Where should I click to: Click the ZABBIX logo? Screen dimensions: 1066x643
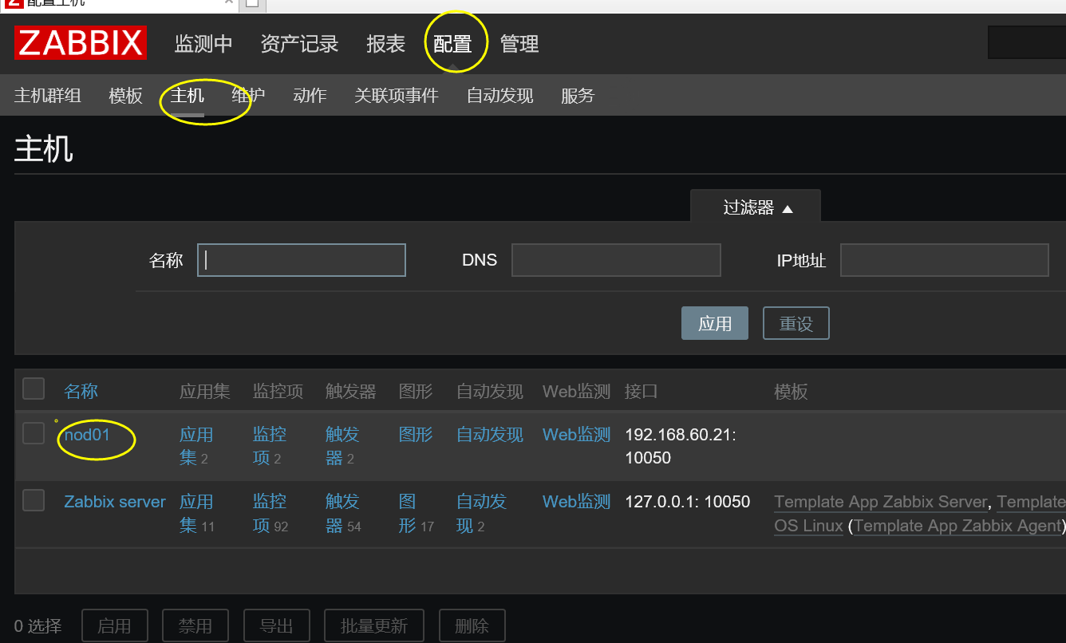(x=80, y=43)
